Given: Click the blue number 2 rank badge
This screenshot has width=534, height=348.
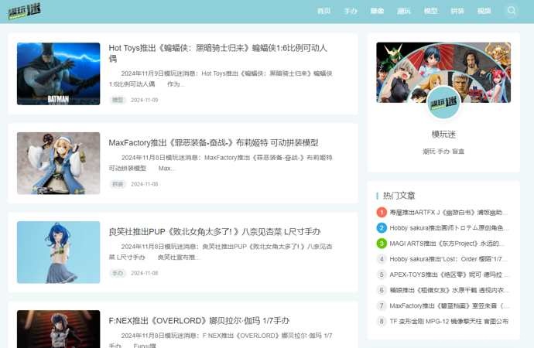Looking at the screenshot, I should (382, 228).
